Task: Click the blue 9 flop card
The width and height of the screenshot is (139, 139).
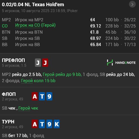Action: 49,96
